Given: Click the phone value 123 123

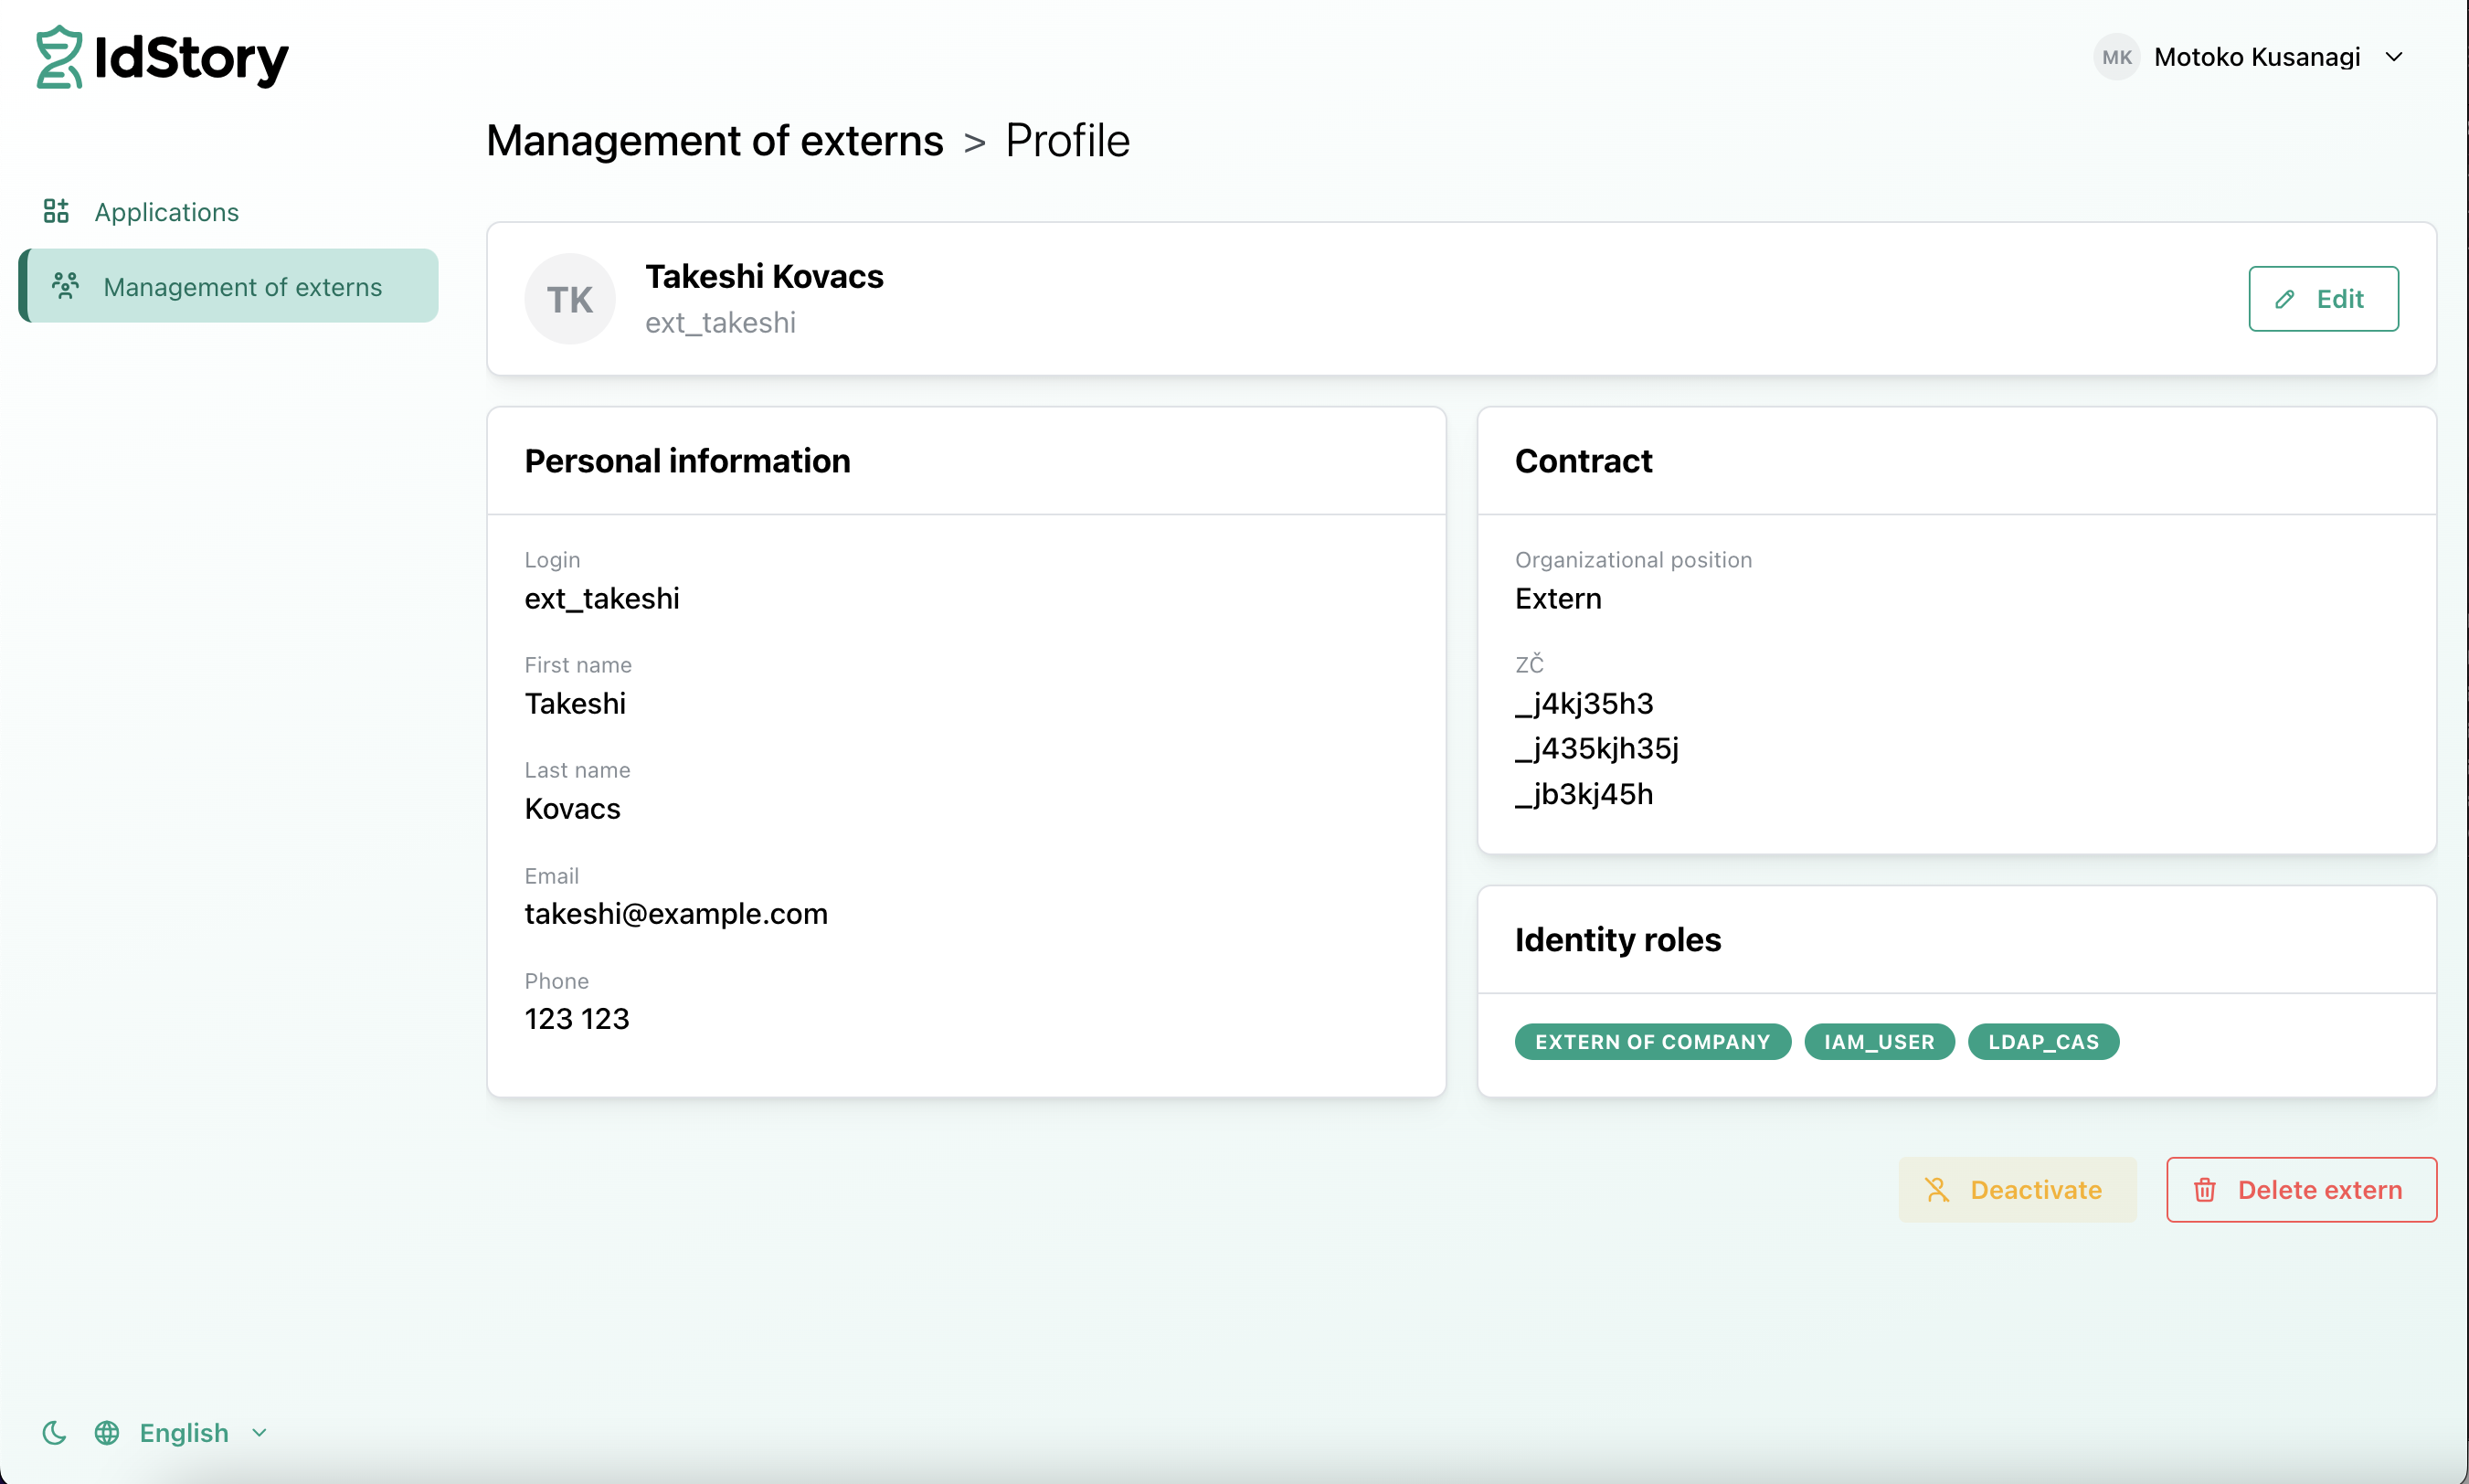Looking at the screenshot, I should 577,1019.
